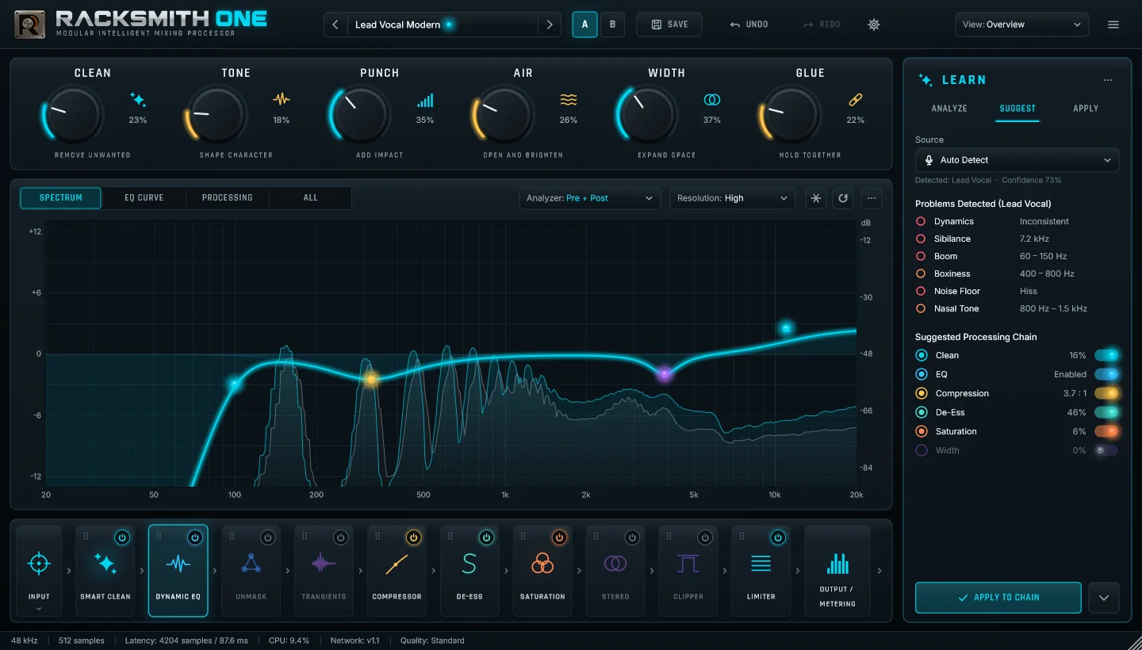The height and width of the screenshot is (650, 1142).
Task: Open the analyzer's more options menu
Action: coord(872,198)
